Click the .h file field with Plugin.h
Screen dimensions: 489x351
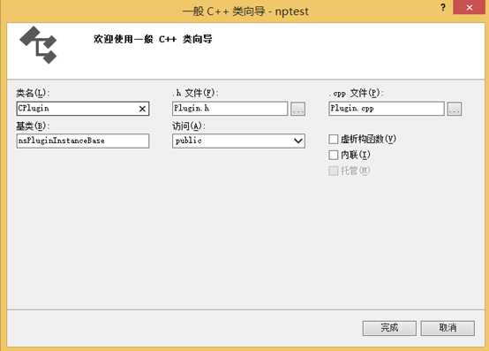click(x=229, y=109)
